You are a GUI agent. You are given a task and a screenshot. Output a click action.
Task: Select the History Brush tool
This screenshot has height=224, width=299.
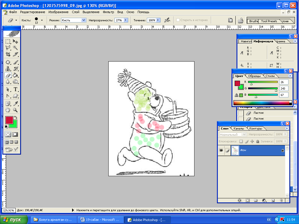[x=15, y=69]
